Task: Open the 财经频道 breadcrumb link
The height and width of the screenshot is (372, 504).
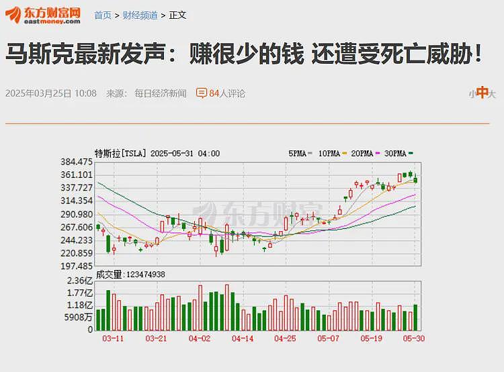Action: (x=140, y=15)
